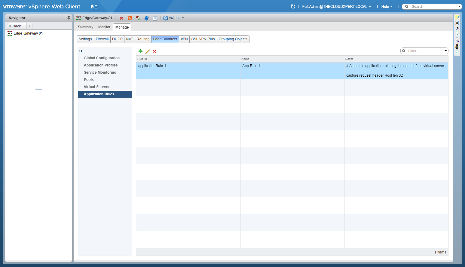
Task: Click the green plus add rule icon
Action: (140, 51)
